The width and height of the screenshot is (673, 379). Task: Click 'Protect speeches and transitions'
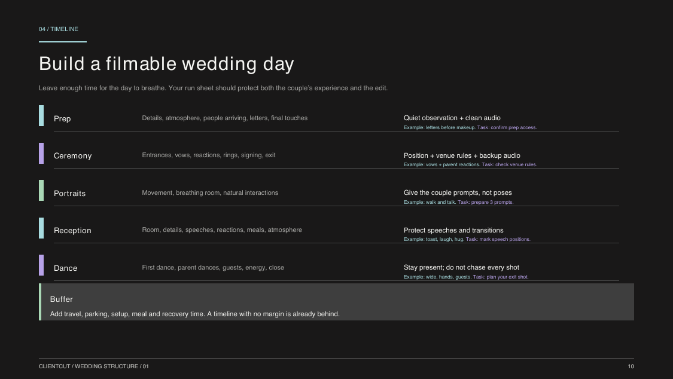coord(453,230)
